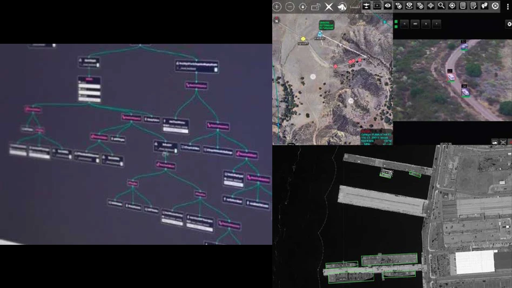The image size is (512, 288).
Task: Click the zoom out minus icon
Action: pos(290,6)
